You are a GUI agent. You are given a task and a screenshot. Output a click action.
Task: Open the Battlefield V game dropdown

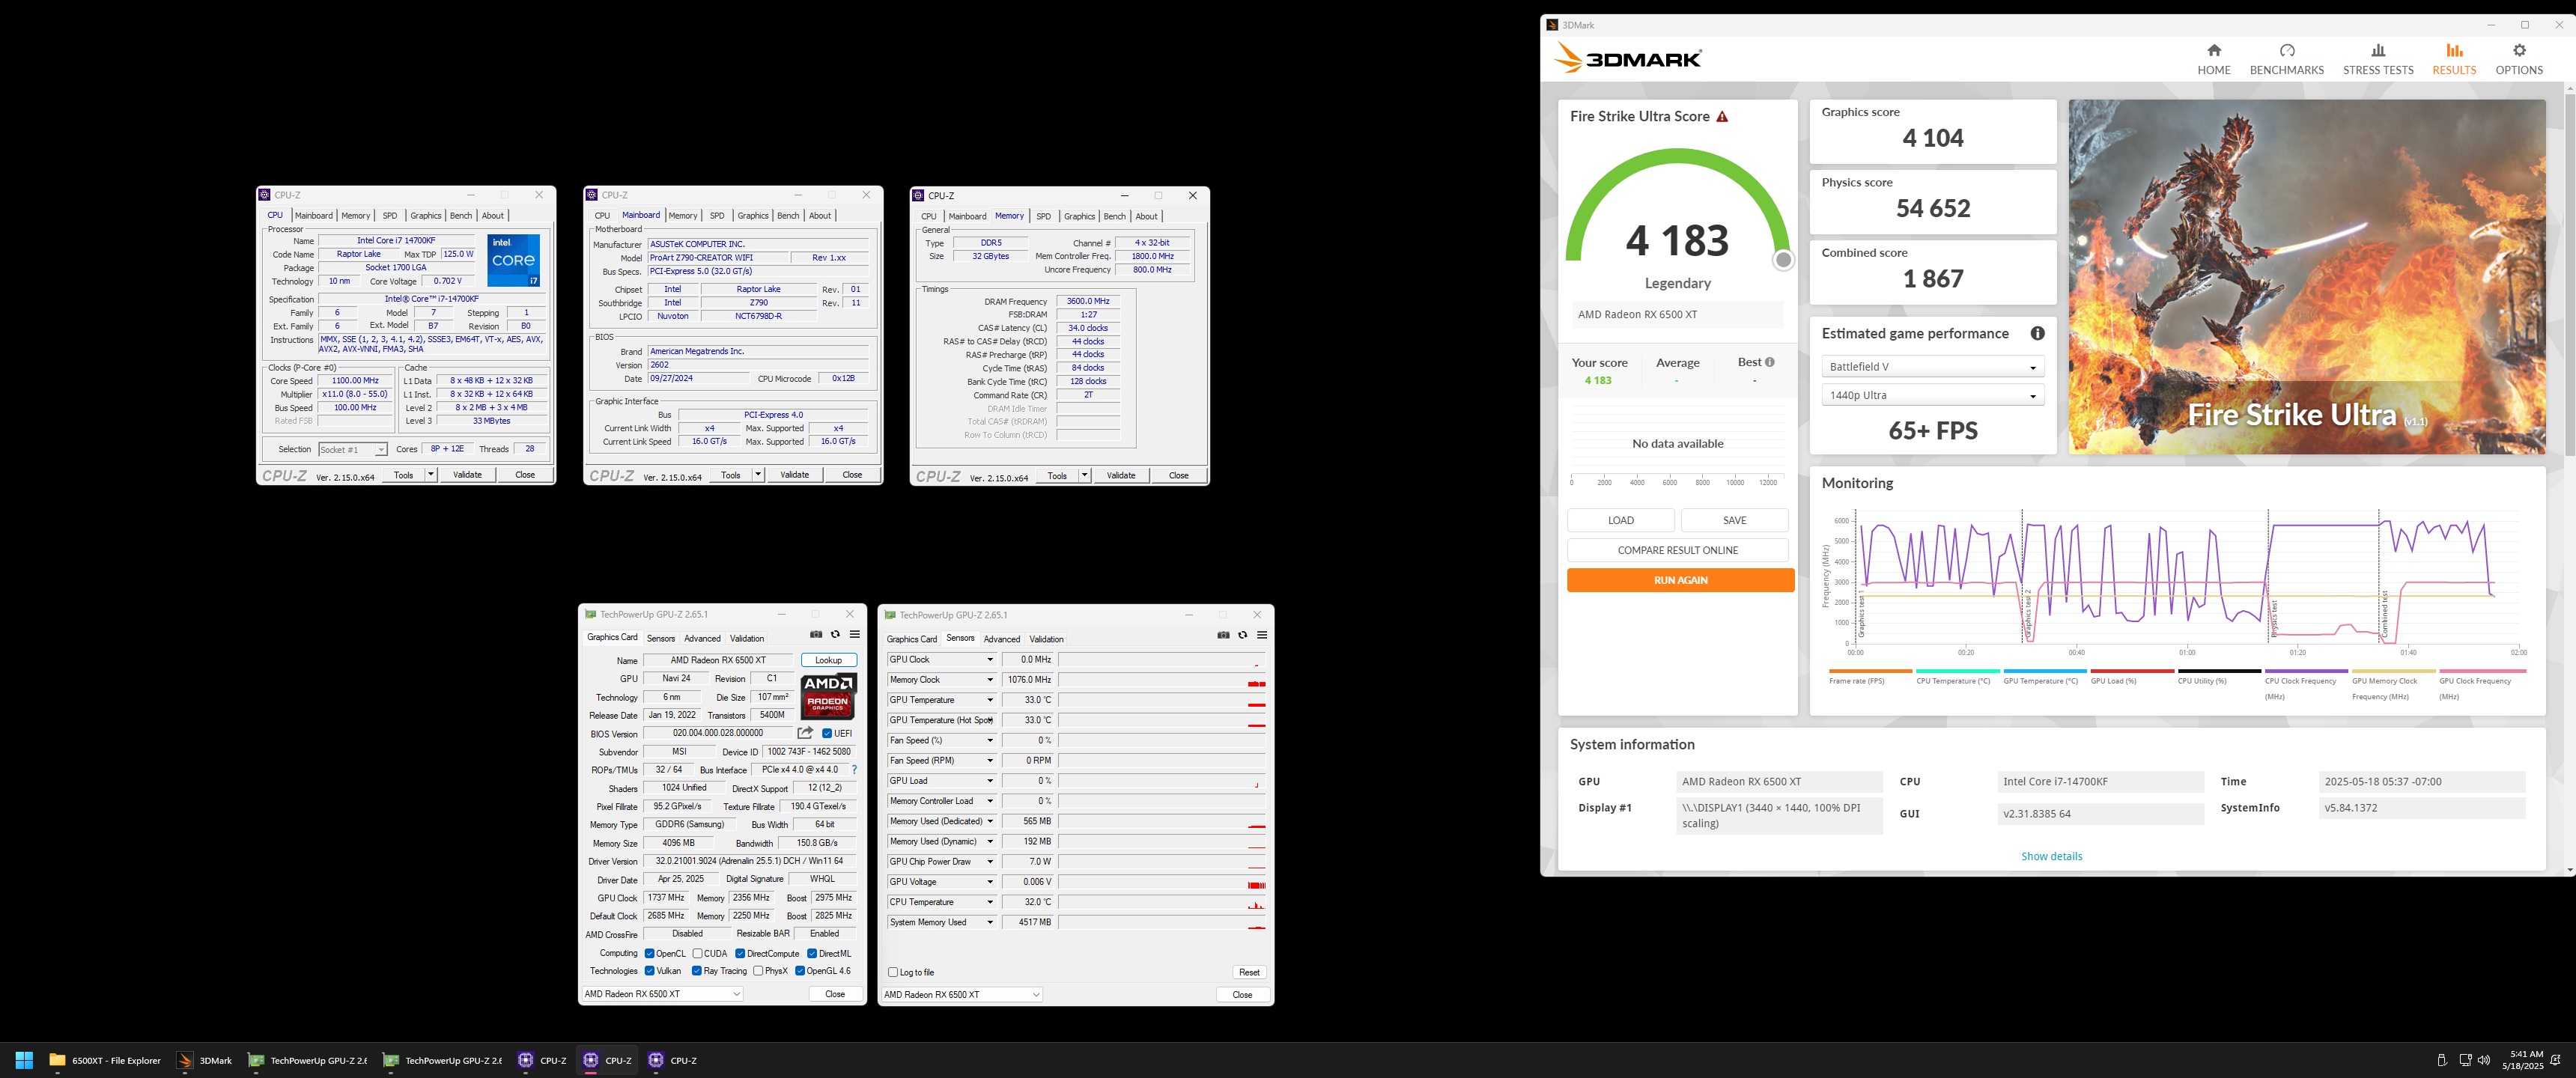pos(1932,367)
